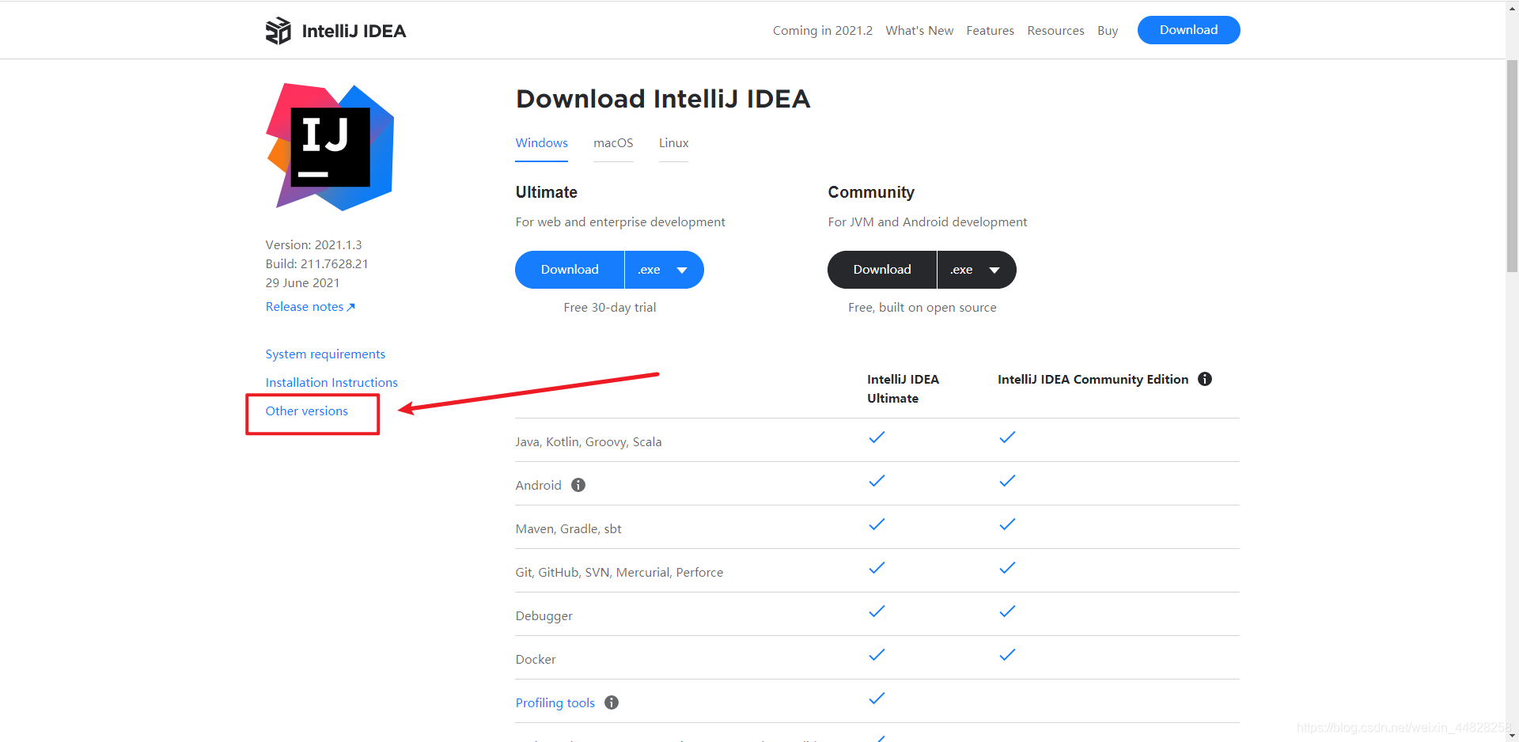Open the Profiling tools link
The width and height of the screenshot is (1519, 742).
[555, 702]
